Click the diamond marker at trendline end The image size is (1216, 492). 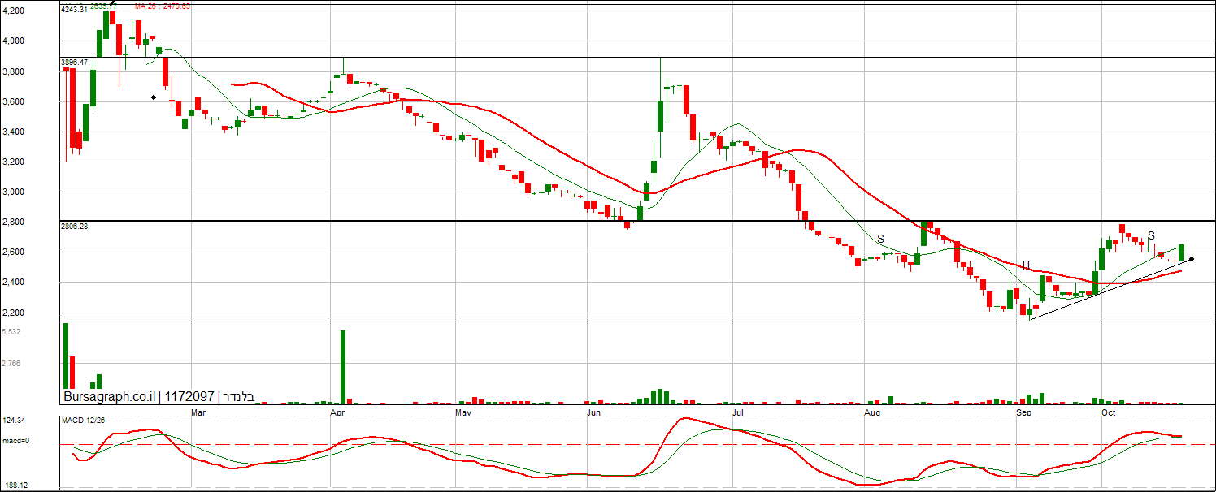coord(1192,259)
